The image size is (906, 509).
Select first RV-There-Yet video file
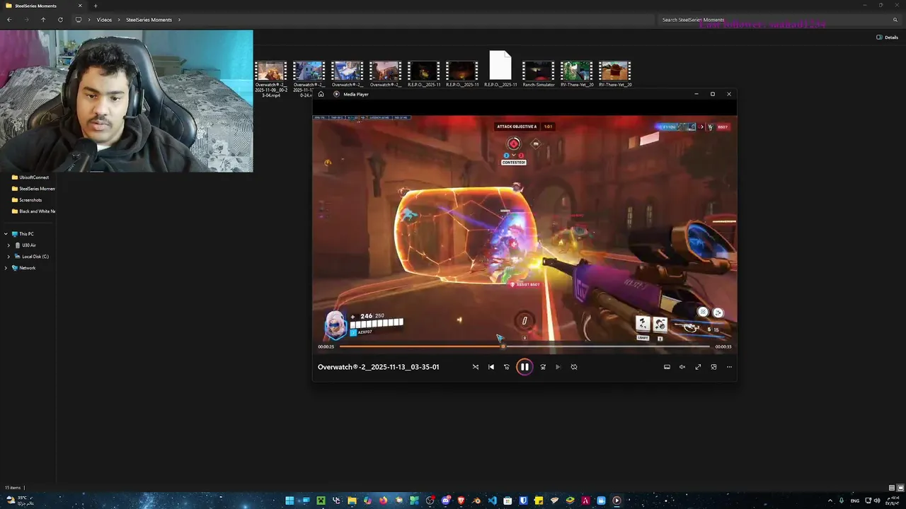[577, 74]
